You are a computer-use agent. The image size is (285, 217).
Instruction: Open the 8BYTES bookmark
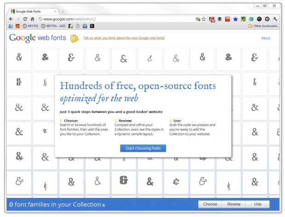click(x=30, y=26)
